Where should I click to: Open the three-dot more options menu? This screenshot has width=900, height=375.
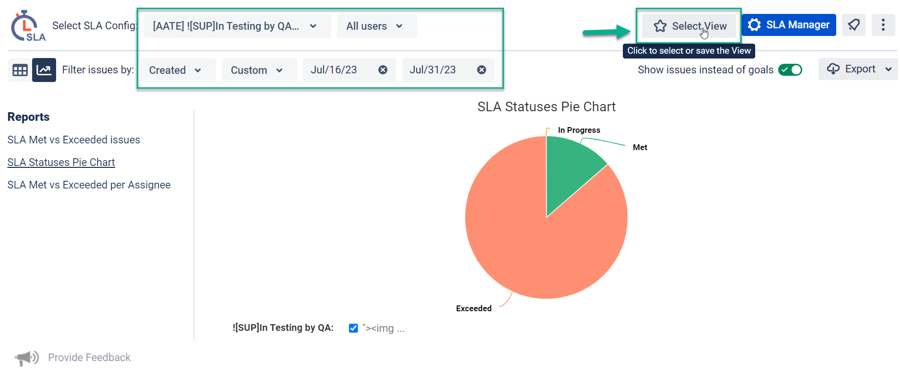click(x=883, y=25)
